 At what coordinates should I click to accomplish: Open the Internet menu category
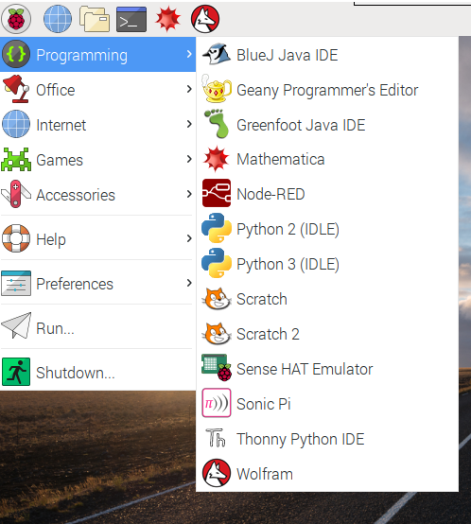tap(97, 124)
